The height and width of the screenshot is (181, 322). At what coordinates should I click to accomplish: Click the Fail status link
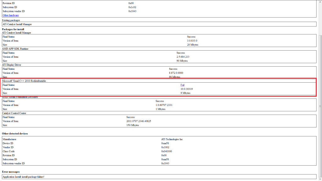(182, 85)
